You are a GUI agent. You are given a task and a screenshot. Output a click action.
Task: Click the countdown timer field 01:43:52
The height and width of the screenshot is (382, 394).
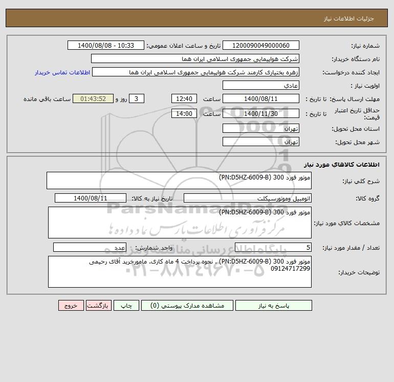tap(93, 99)
